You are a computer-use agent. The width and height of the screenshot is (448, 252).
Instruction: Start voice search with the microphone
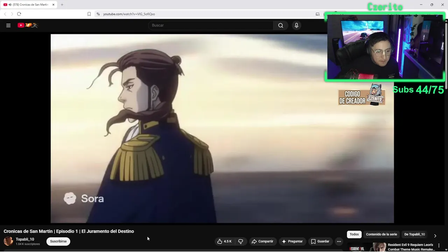click(x=296, y=25)
